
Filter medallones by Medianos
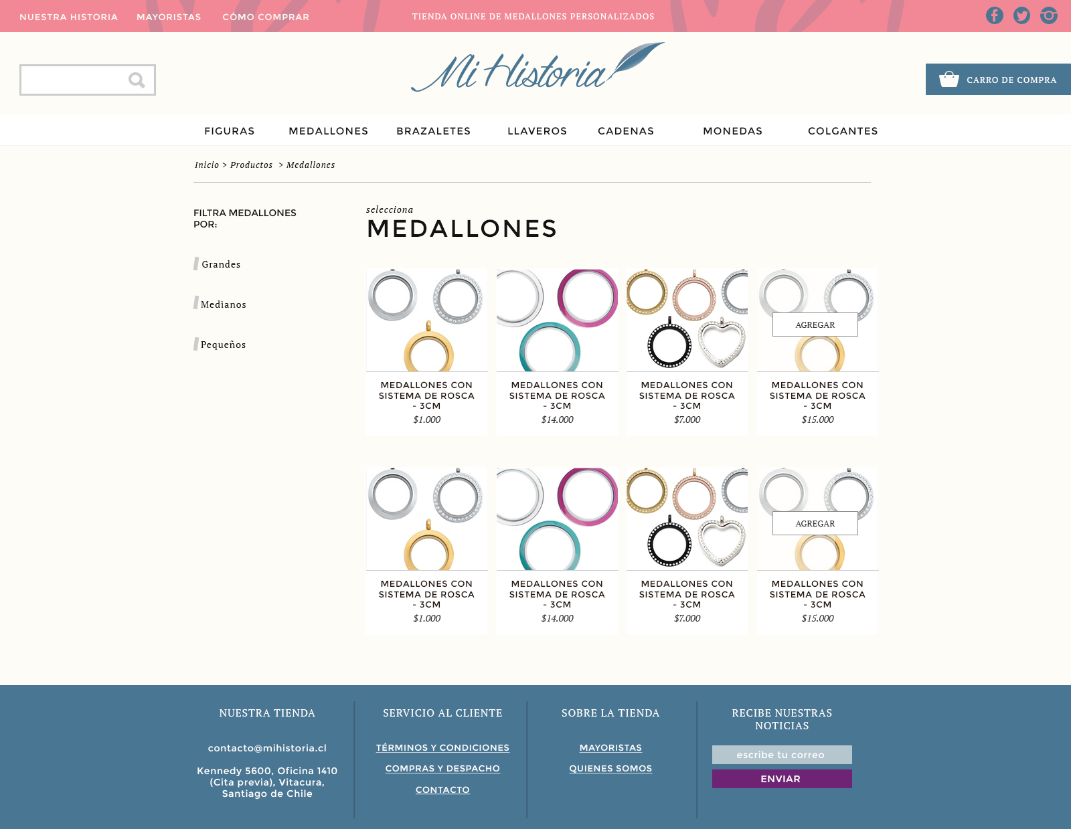point(223,304)
